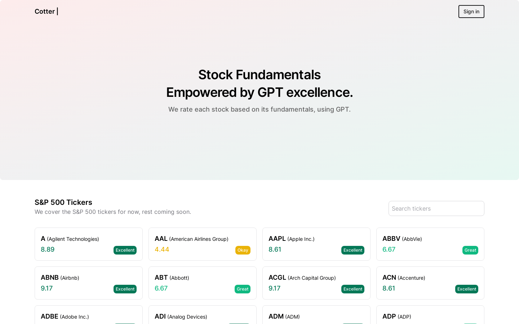Open the Arch Capital Group card

[x=316, y=283]
